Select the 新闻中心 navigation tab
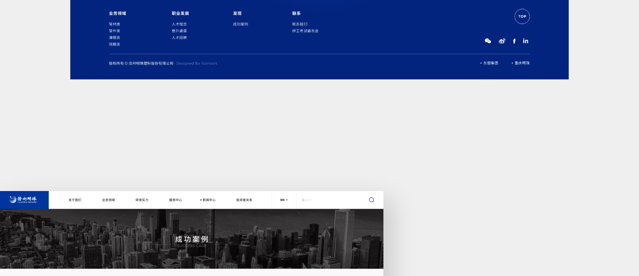The width and height of the screenshot is (639, 276). [x=208, y=200]
